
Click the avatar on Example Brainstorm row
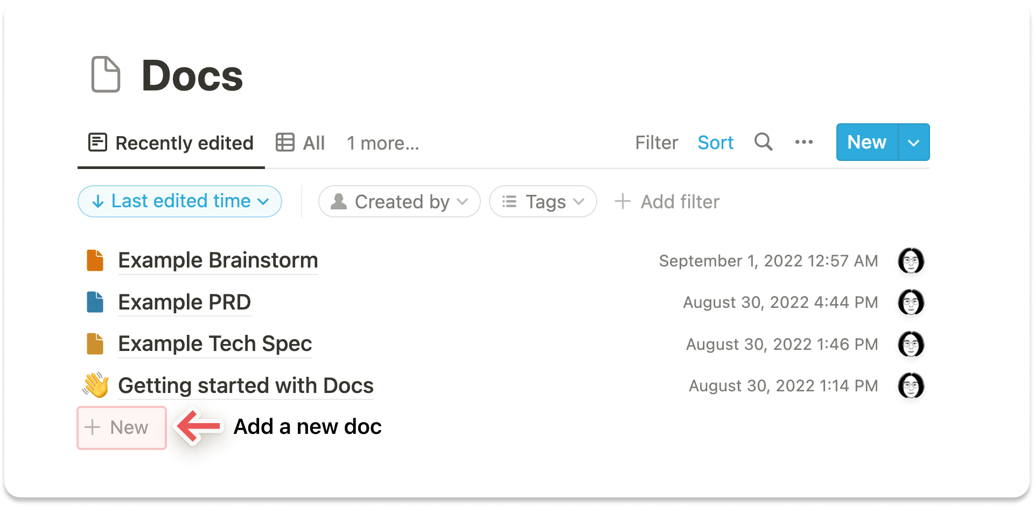[911, 261]
